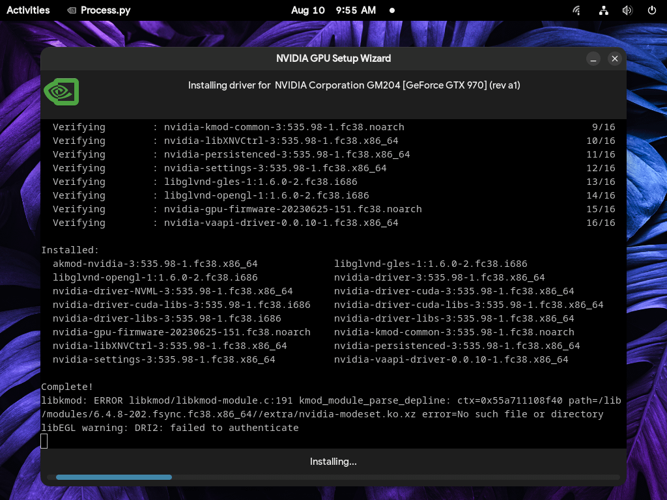The height and width of the screenshot is (500, 667).
Task: Click installed nvidia-libXNVCtrl x86_64 entry
Action: [x=170, y=346]
